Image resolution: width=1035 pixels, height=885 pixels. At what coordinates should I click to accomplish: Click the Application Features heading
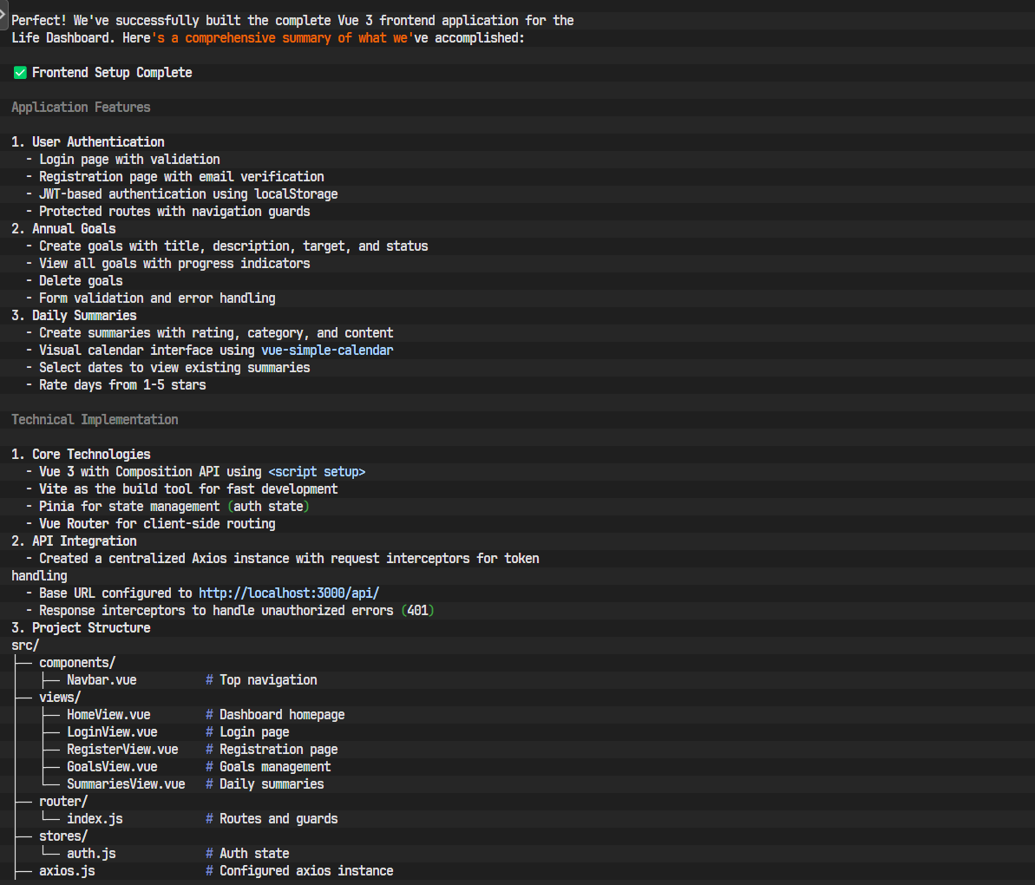[81, 108]
